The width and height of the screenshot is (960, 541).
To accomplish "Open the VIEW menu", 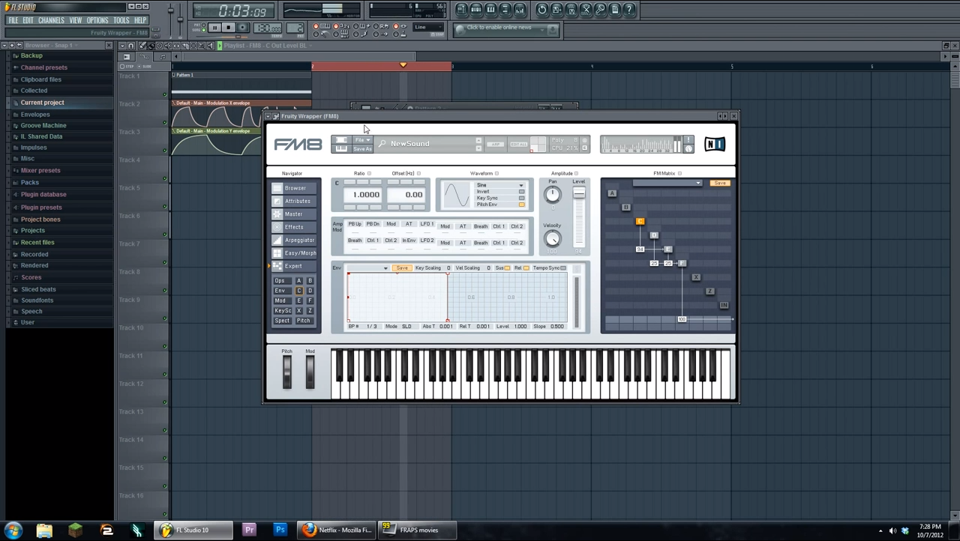I will point(76,20).
